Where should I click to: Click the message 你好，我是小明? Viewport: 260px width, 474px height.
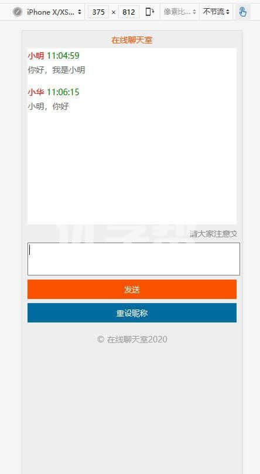[56, 70]
